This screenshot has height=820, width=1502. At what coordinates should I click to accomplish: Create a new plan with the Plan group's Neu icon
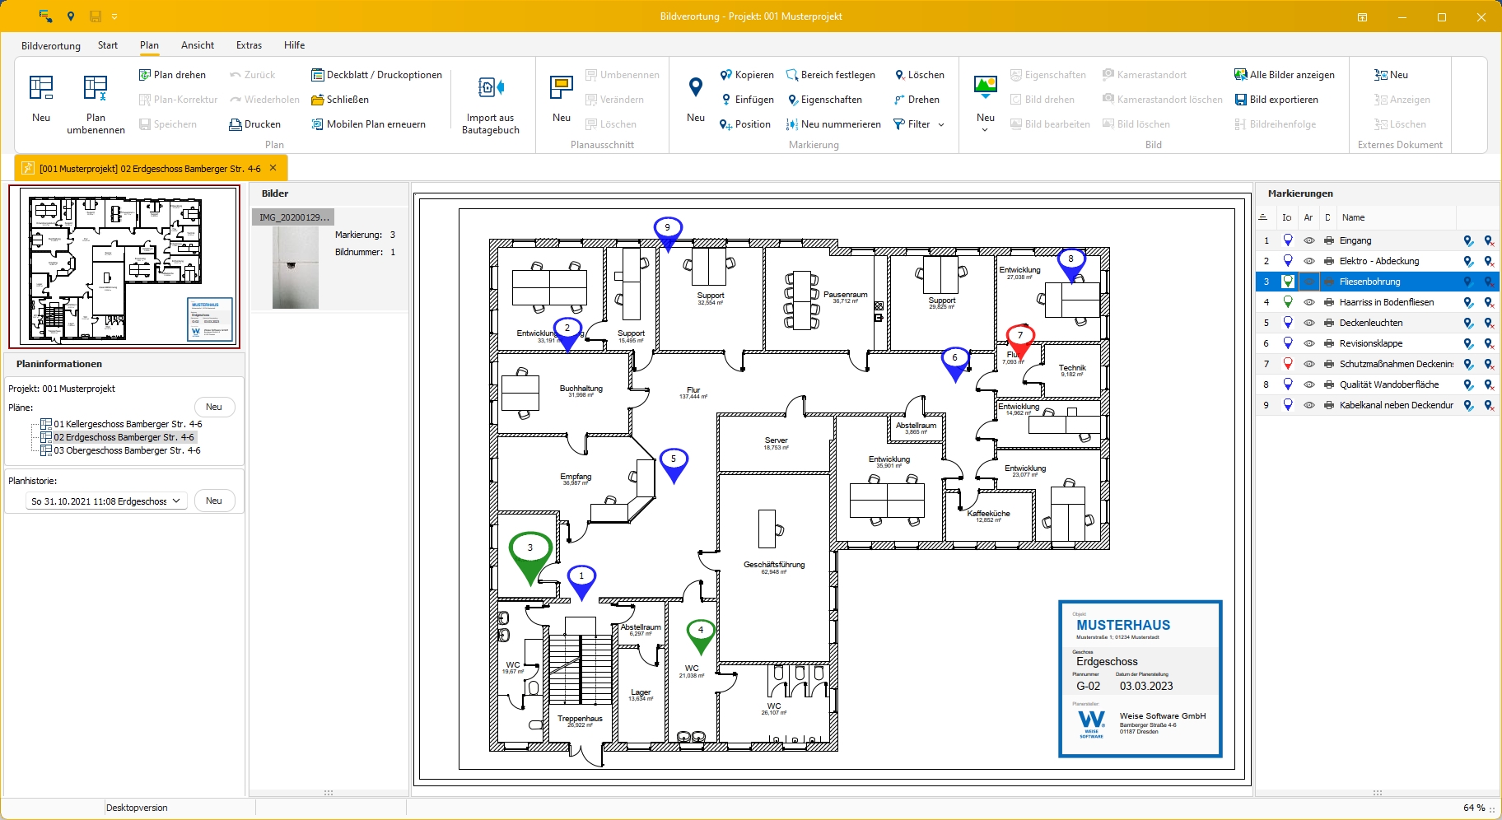click(41, 99)
